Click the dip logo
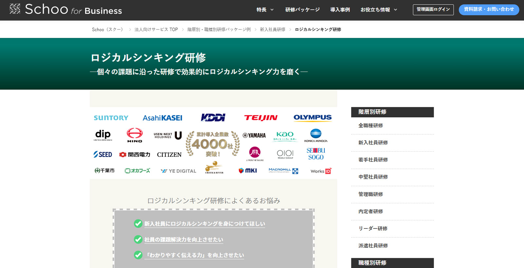 [x=103, y=135]
